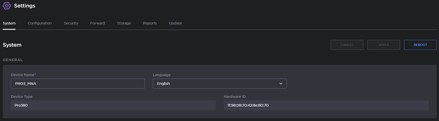This screenshot has width=439, height=121.
Task: Click the purple Settings gear icon
Action: click(x=7, y=6)
